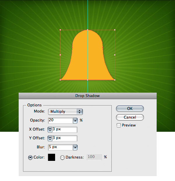Click the Darkness percentage field
Screen dimensions: 175x181
click(94, 157)
